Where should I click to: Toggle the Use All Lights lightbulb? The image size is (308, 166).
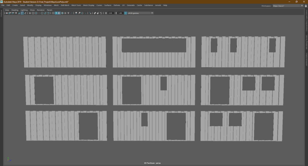click(68, 13)
